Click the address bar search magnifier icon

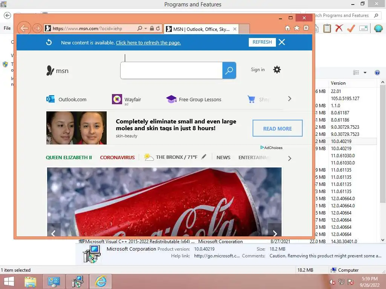[x=139, y=28]
